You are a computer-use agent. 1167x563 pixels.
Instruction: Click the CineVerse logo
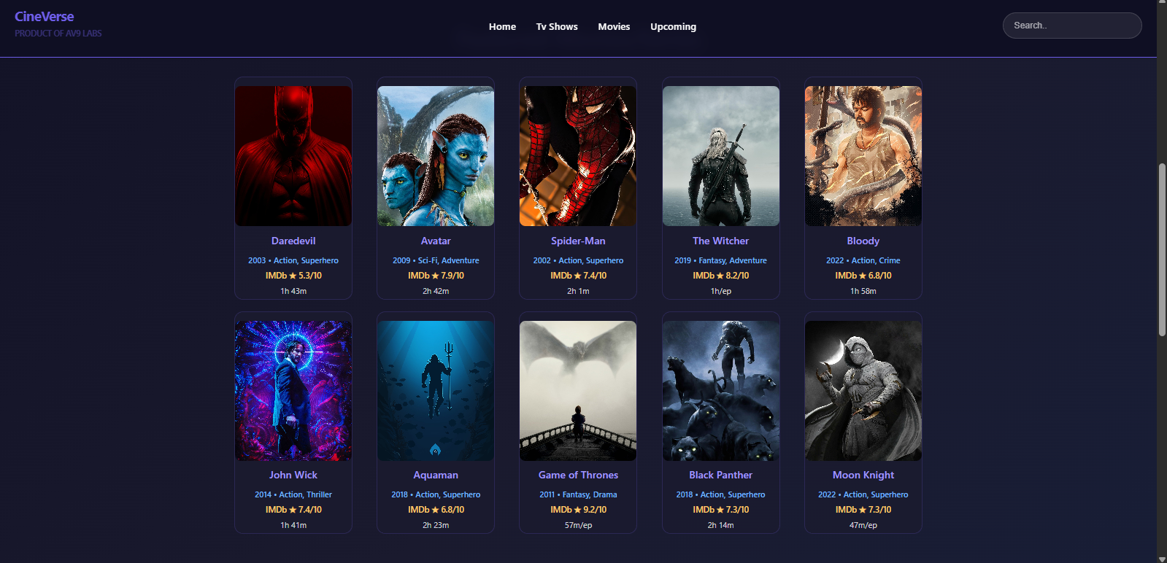click(45, 17)
